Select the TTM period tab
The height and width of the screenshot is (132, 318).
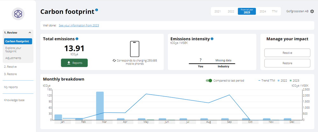click(x=274, y=11)
